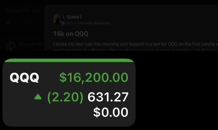Click the green up-triangle gain indicator
Image resolution: width=218 pixels, height=130 pixels.
coord(38,97)
